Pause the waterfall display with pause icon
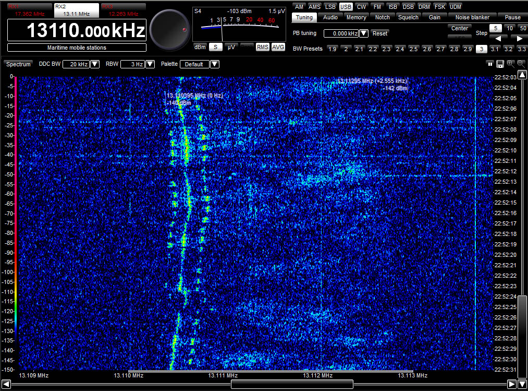Image resolution: width=528 pixels, height=391 pixels. (490, 64)
